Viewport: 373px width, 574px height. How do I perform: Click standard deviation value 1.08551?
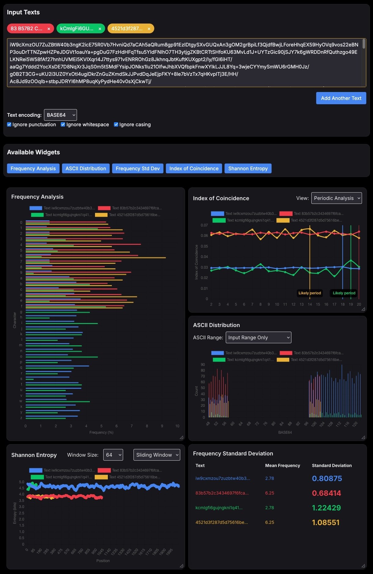(x=326, y=523)
